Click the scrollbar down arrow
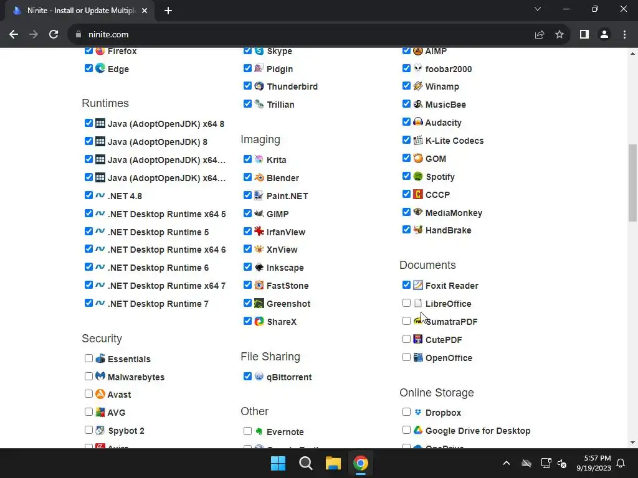638x478 pixels. [x=632, y=443]
